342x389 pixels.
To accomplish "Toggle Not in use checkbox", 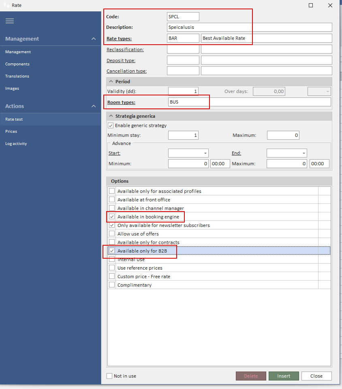I will point(109,376).
